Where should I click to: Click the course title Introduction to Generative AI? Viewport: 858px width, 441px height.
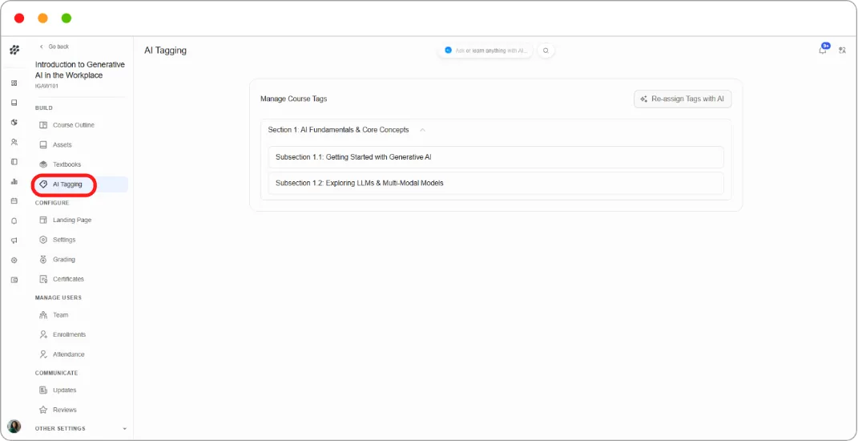[x=80, y=70]
